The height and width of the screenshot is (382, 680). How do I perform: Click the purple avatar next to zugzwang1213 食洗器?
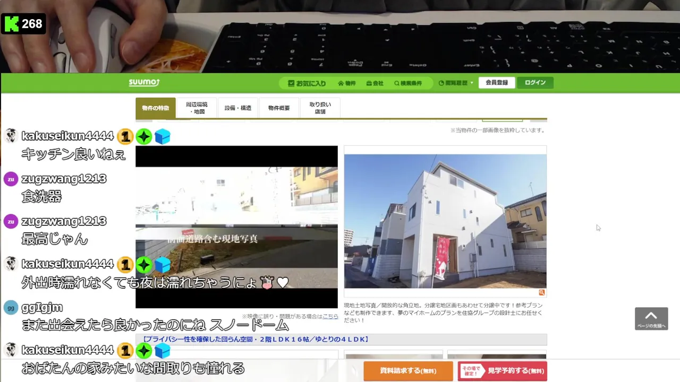11,179
